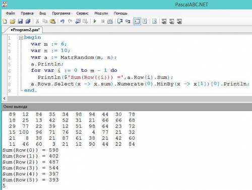Screen dimensions: 252x190
Task: Cut selection with the scissors icon
Action: 37,21
